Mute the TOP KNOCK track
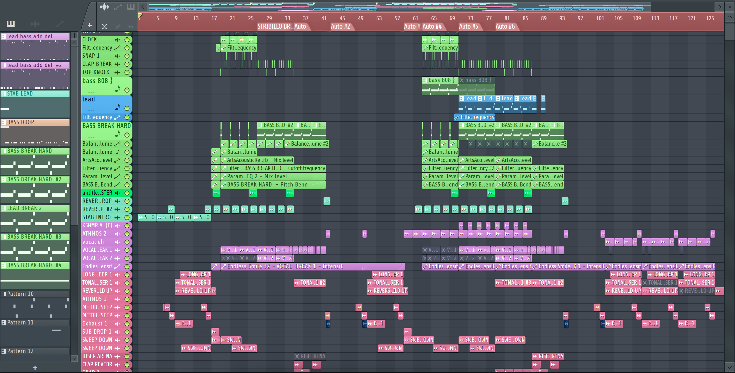735x373 pixels. coord(127,72)
